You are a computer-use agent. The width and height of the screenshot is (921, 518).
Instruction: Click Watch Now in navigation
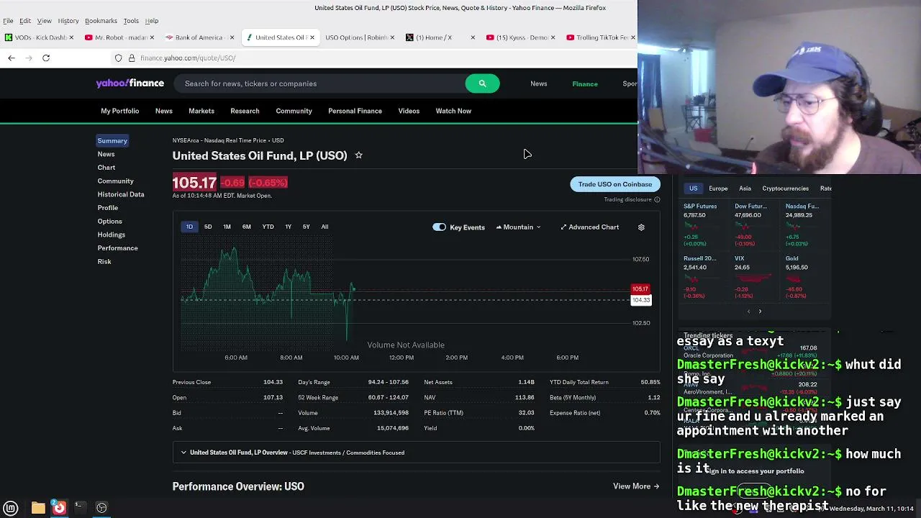click(x=453, y=111)
